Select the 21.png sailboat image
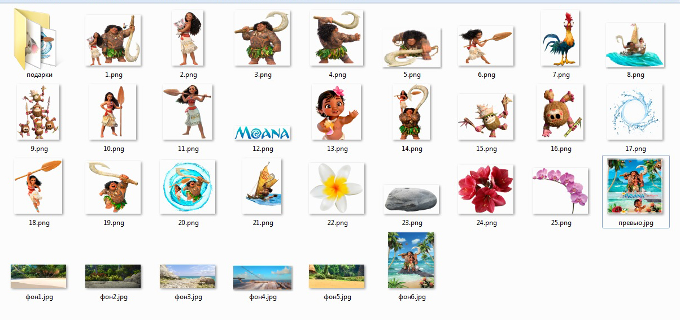 tap(263, 187)
